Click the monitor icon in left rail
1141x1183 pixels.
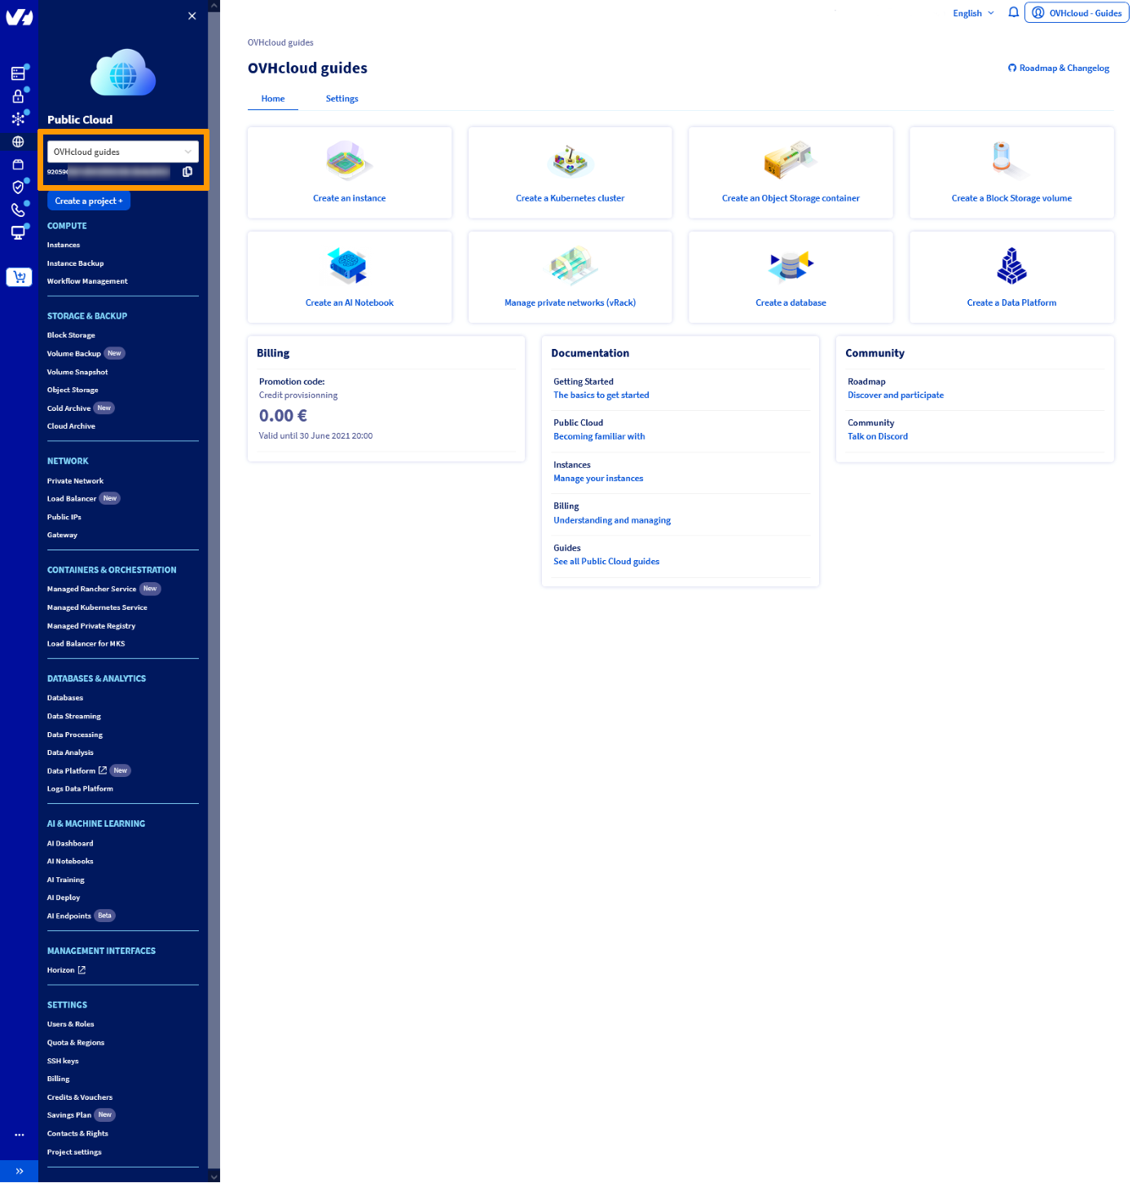click(18, 232)
